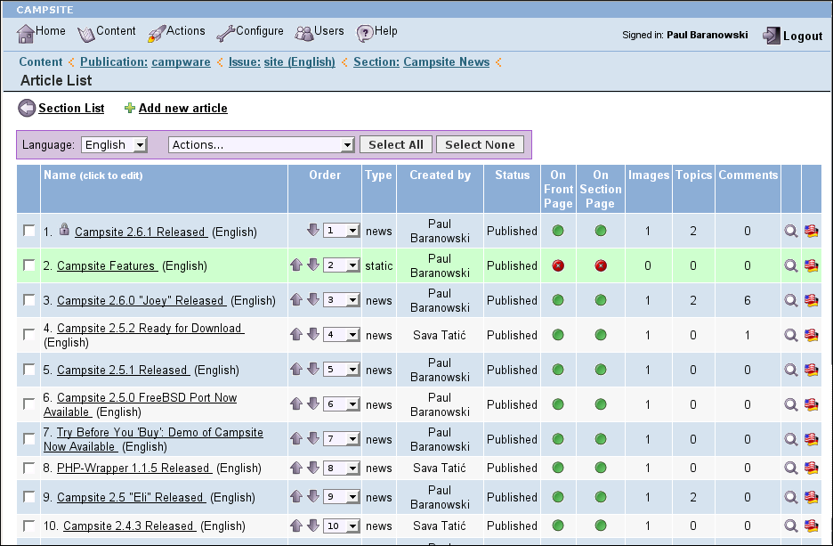Click red On Section Page indicator for Campsite Features
Image resolution: width=833 pixels, height=546 pixels.
pyautogui.click(x=601, y=265)
